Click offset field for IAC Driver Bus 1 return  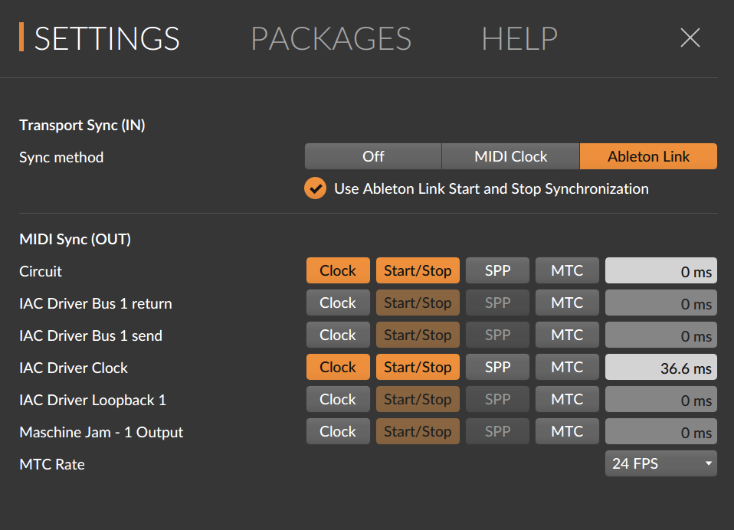click(x=661, y=303)
